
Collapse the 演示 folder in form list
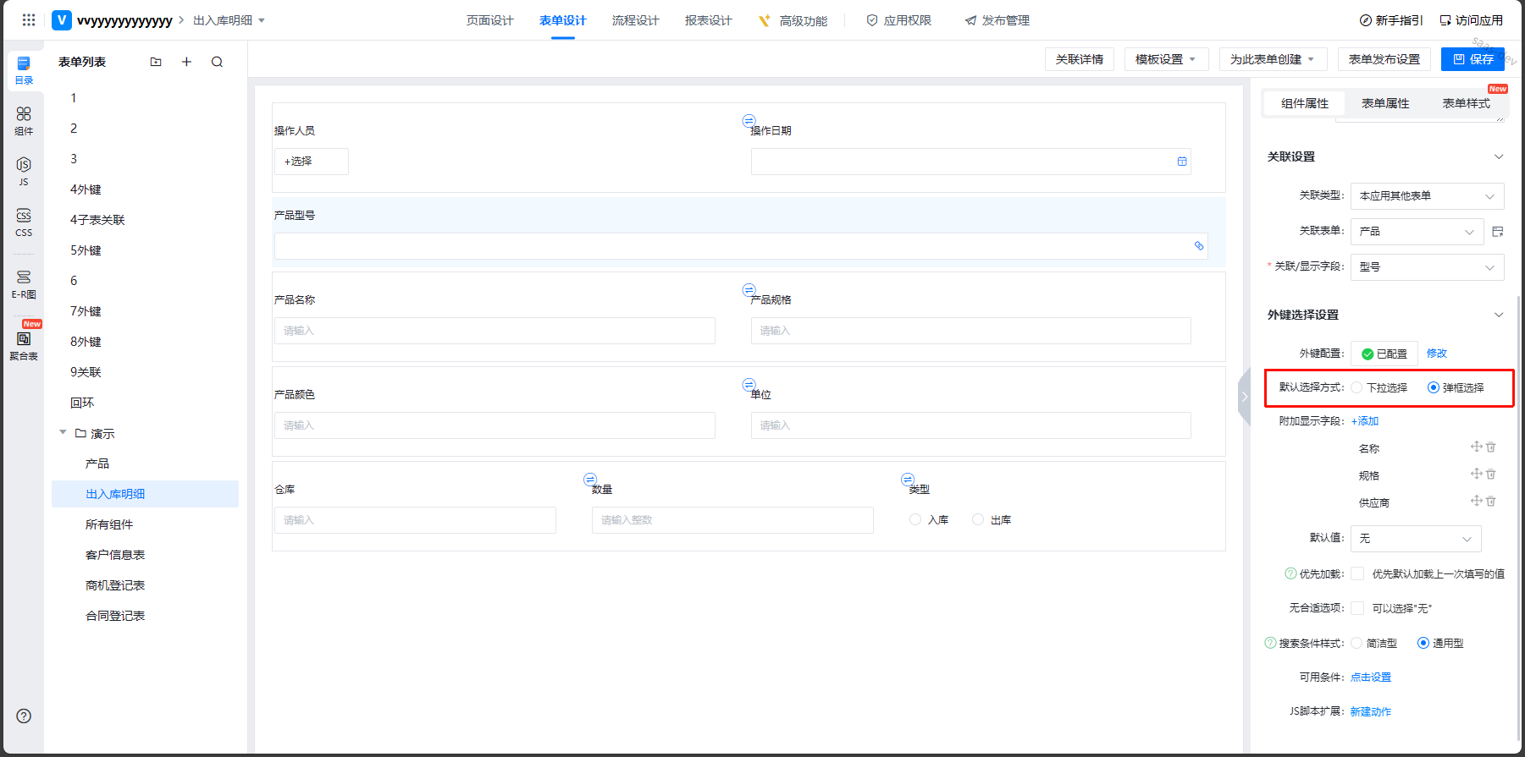(x=63, y=433)
